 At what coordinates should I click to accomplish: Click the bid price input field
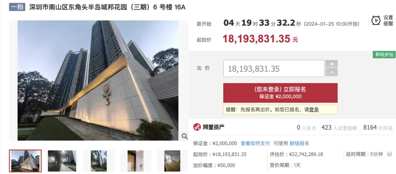point(274,69)
